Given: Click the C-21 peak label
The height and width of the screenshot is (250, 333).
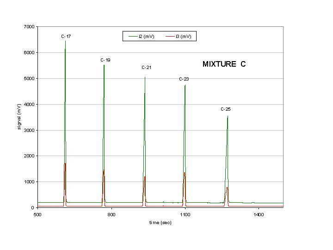Looking at the screenshot, I should tap(146, 68).
